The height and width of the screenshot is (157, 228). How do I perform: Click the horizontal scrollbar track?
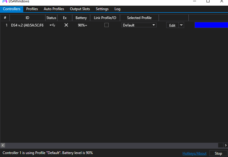(112, 145)
